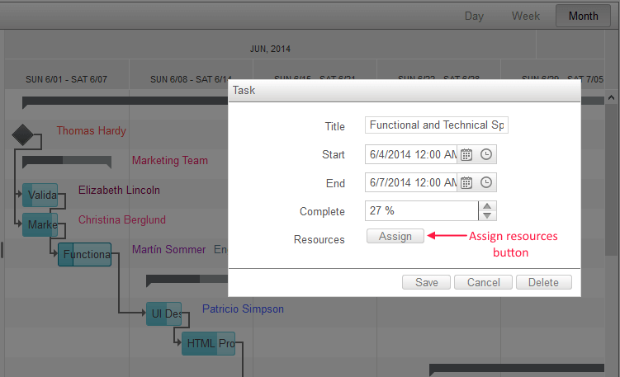The image size is (620, 377).
Task: Select the Valida task bar
Action: (40, 195)
